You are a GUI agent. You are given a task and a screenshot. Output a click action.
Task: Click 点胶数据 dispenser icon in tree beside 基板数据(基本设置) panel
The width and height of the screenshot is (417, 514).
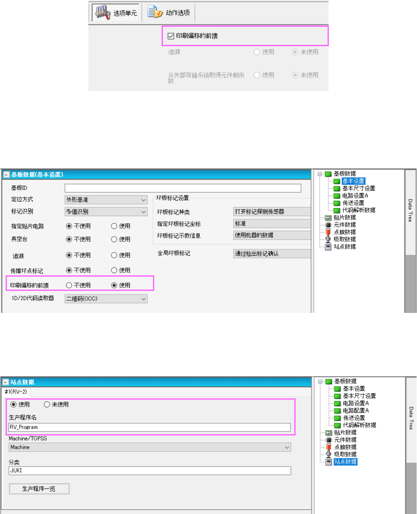tap(328, 232)
